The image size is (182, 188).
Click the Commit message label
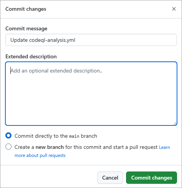coord(26,28)
